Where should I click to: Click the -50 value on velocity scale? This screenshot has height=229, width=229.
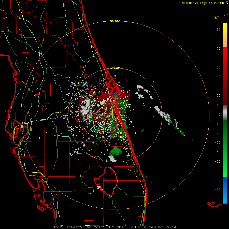[218, 162]
